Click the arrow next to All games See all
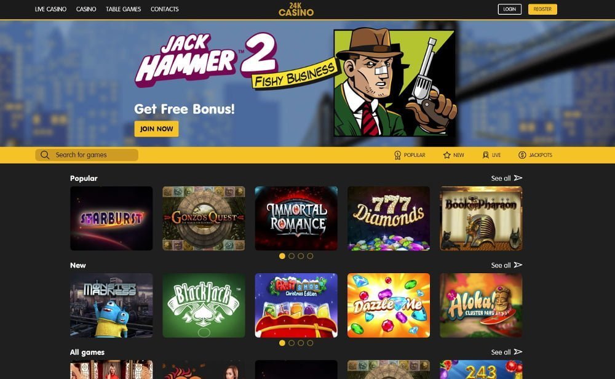Image resolution: width=615 pixels, height=379 pixels. 518,352
